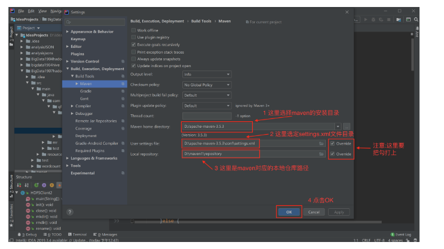Open the 2: Structure side tab

coord(11,185)
